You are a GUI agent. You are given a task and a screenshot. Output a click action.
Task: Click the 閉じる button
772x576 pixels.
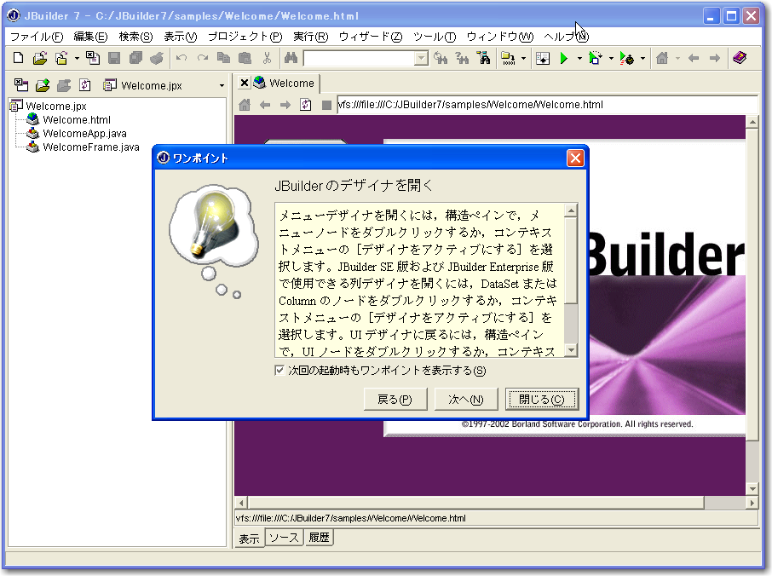tap(541, 399)
